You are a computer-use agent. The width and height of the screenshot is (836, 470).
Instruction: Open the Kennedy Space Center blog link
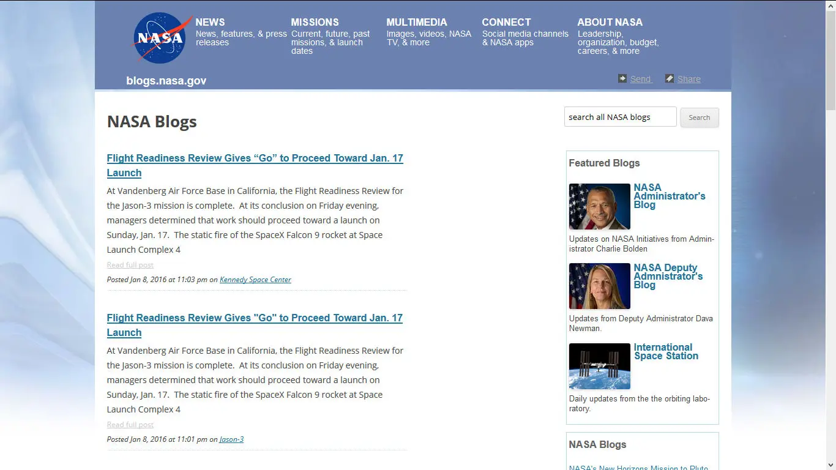[255, 279]
